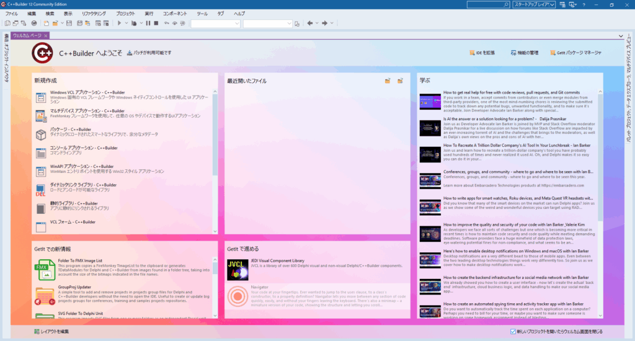635x341 pixels.
Task: Open the 編集 menu
Action: [x=32, y=14]
